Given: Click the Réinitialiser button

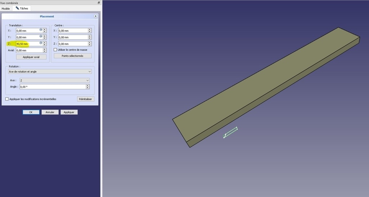Looking at the screenshot, I should coord(85,99).
